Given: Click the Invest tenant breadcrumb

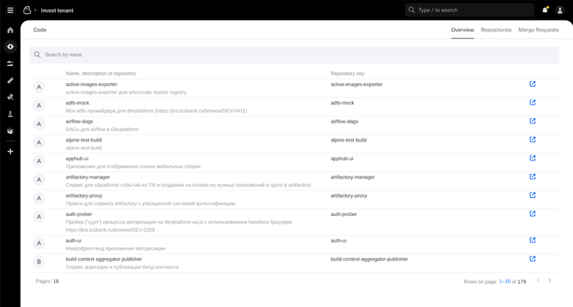Looking at the screenshot, I should 57,11.
